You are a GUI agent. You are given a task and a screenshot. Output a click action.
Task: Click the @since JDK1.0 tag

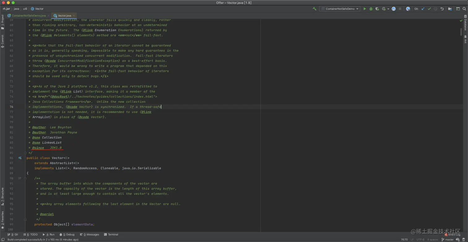pos(47,148)
